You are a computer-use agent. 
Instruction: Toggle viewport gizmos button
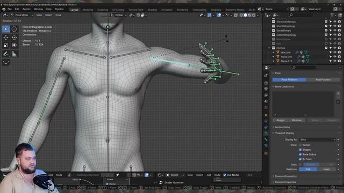click(210, 15)
